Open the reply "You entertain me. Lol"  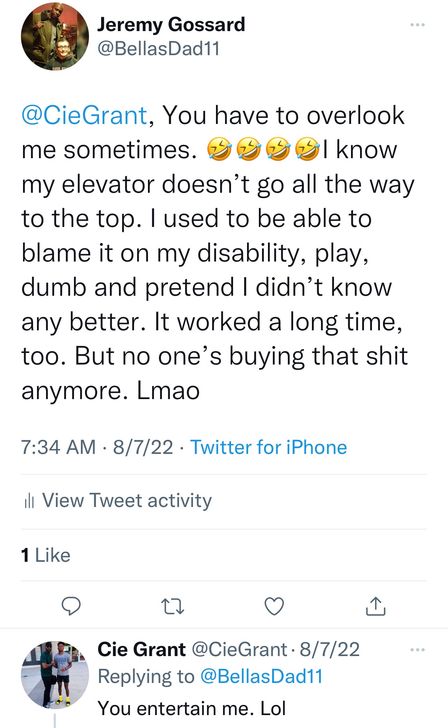coord(192,708)
